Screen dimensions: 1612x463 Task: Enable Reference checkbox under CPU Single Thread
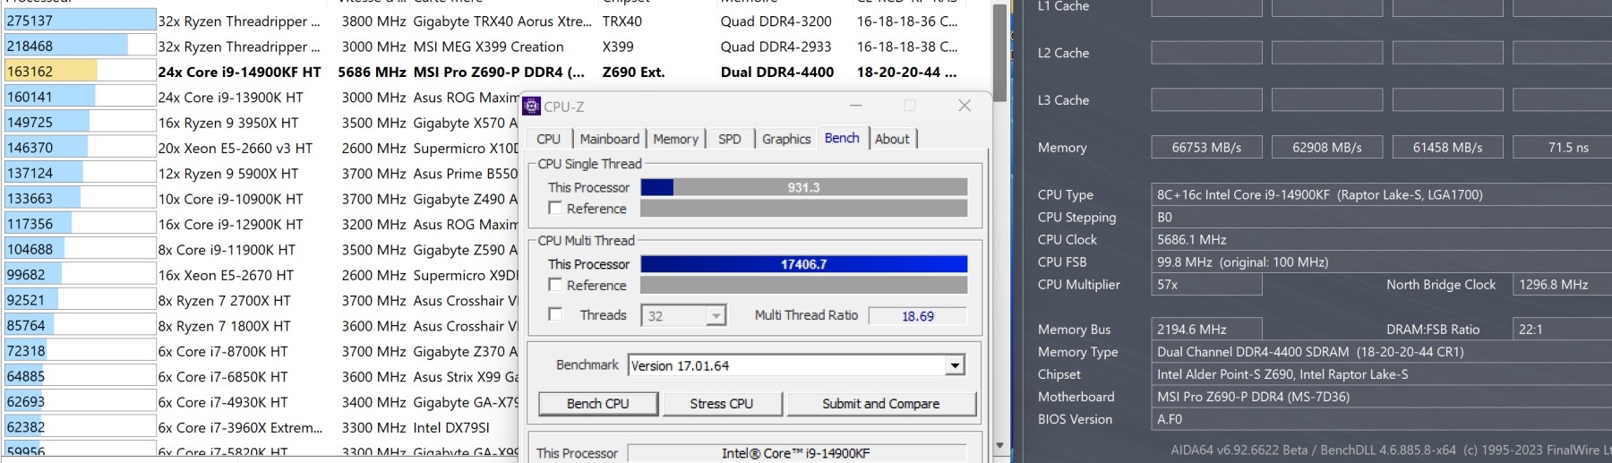pyautogui.click(x=555, y=209)
